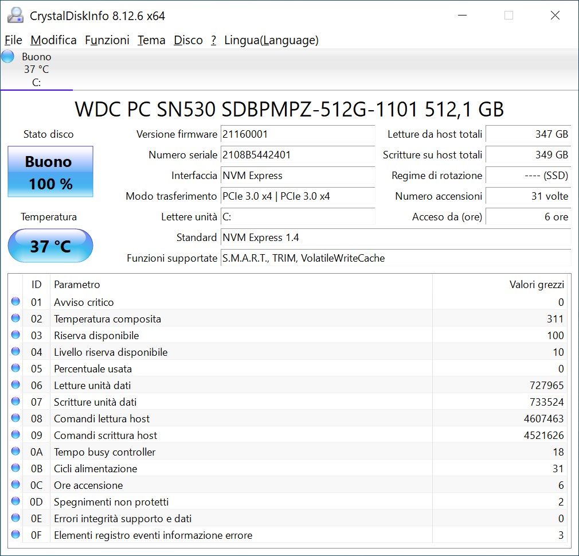Open the ? help menu
Image resolution: width=579 pixels, height=556 pixels.
click(x=213, y=40)
